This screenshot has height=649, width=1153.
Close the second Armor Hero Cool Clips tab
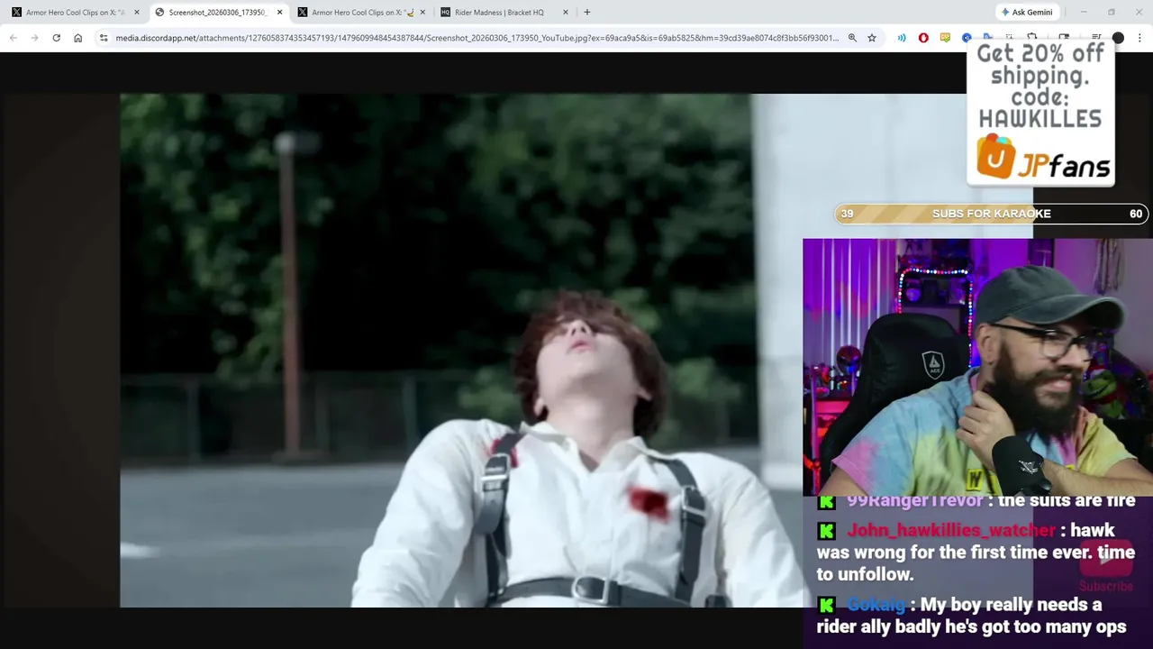422,12
